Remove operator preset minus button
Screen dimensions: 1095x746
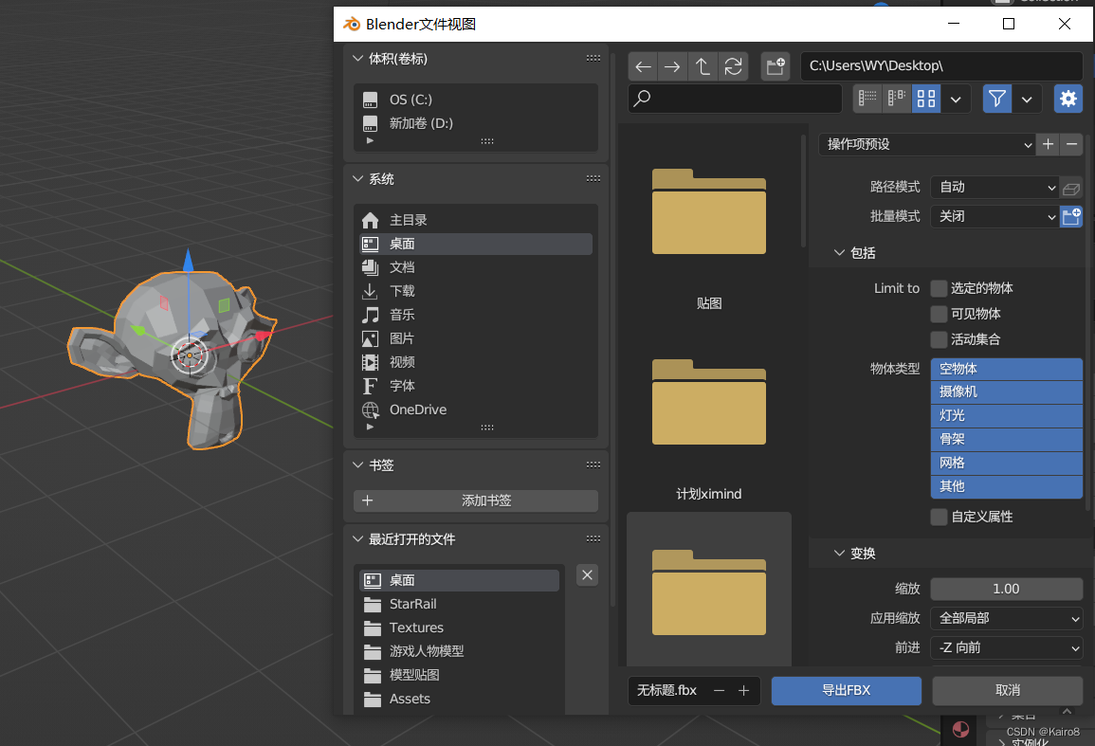coord(1072,145)
